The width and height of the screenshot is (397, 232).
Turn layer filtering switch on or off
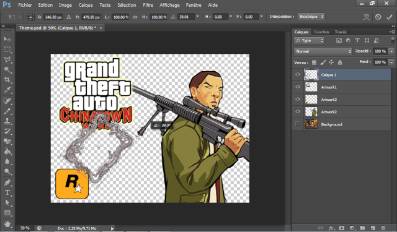(x=393, y=40)
